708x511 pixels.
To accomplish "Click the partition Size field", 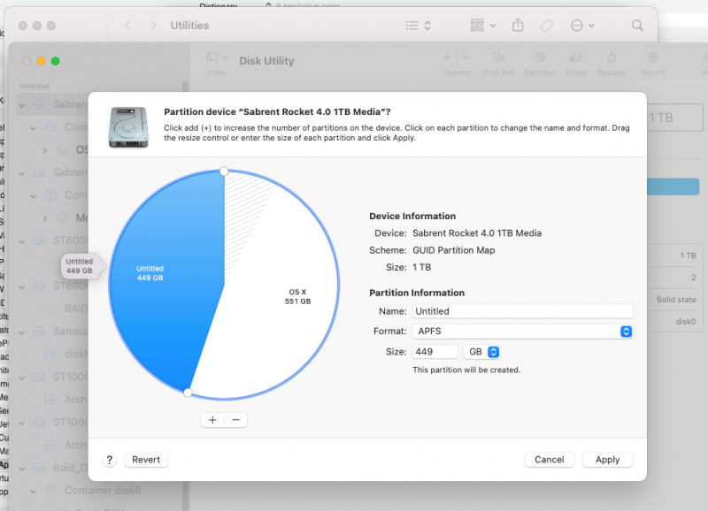I will tap(435, 352).
